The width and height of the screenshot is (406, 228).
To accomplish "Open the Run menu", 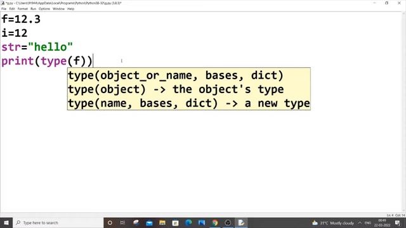I will tap(33, 9).
